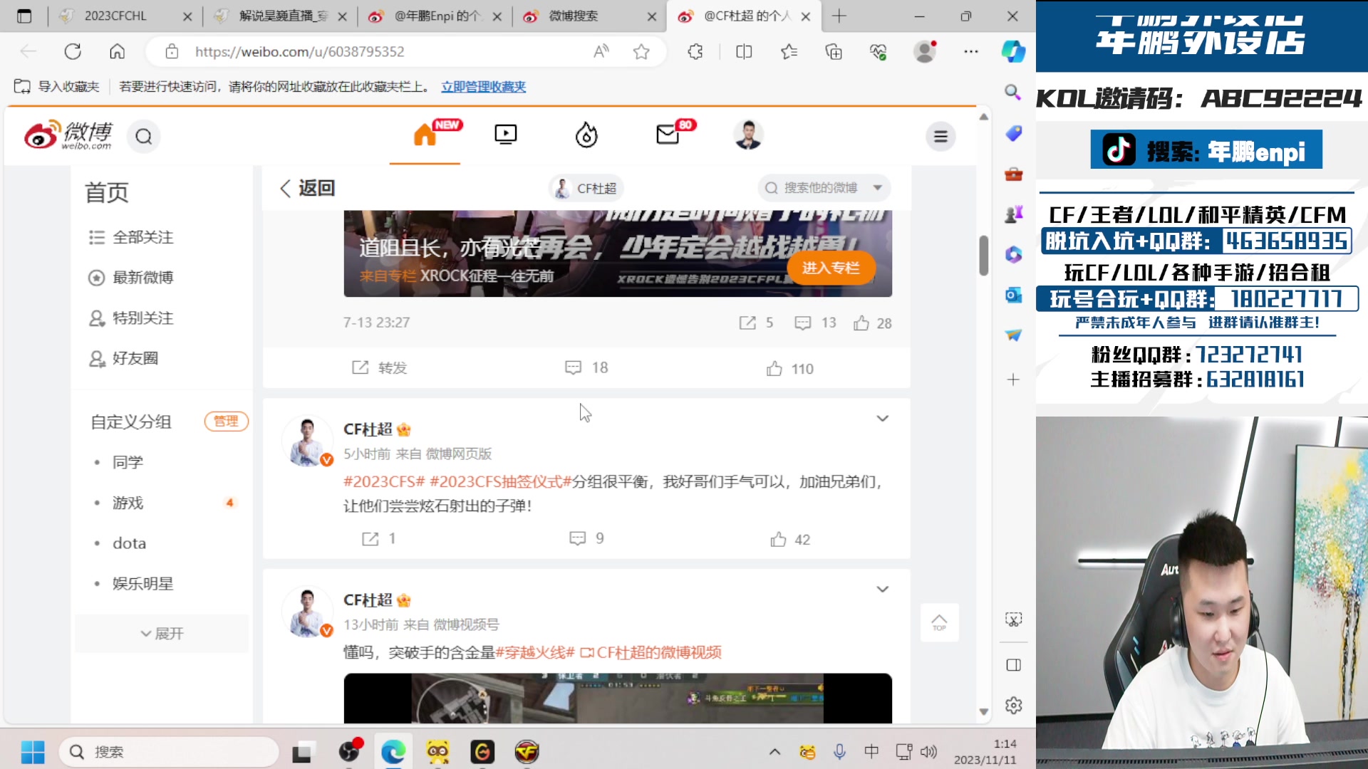The width and height of the screenshot is (1368, 769).
Task: Open the profile avatar in Weibo header
Action: (748, 135)
